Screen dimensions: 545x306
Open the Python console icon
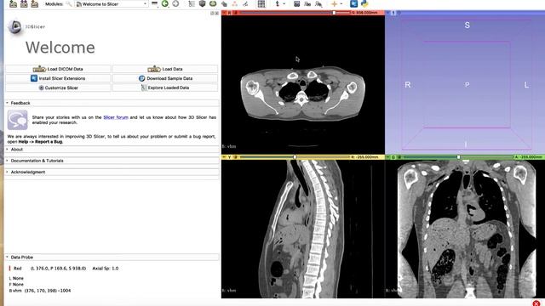tap(364, 3)
